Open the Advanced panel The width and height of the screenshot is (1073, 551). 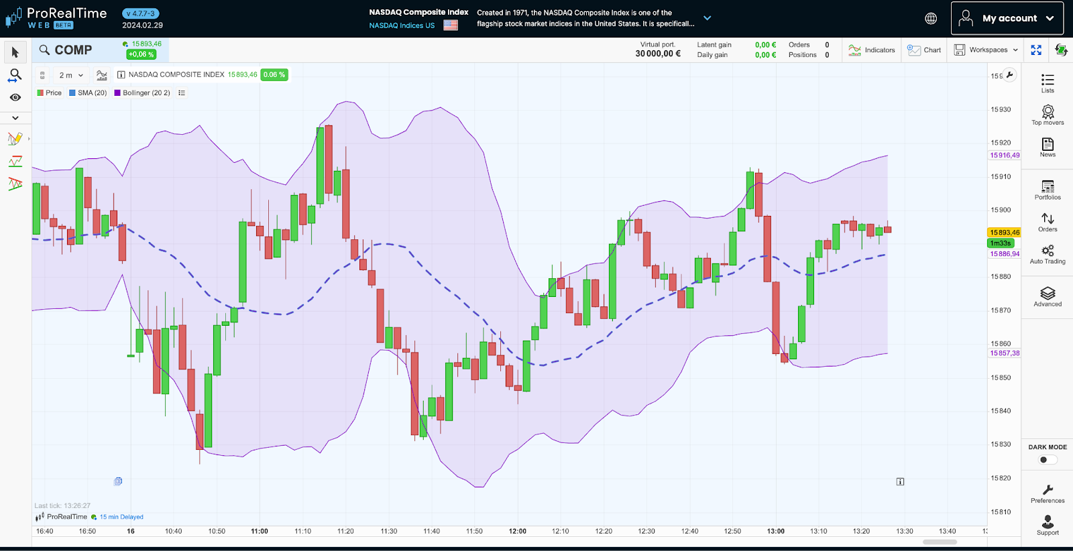[x=1048, y=297]
